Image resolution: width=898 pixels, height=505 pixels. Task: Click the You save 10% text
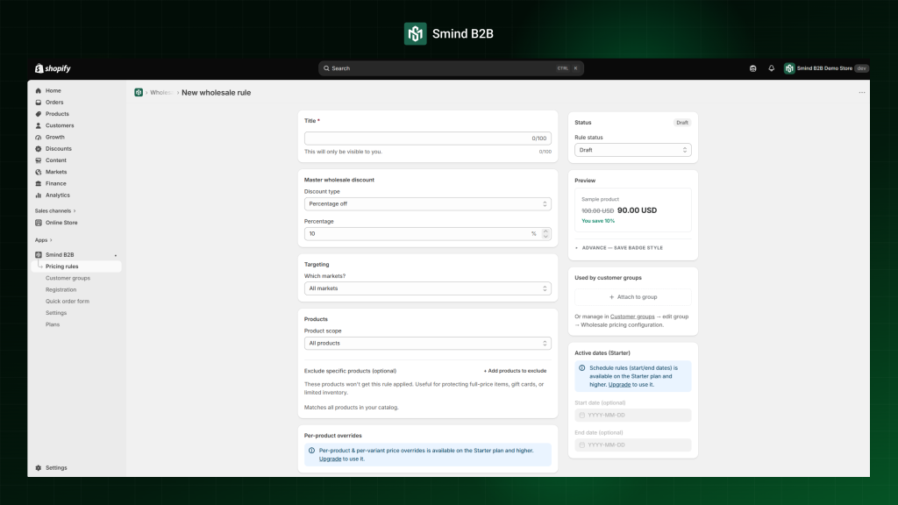(x=598, y=221)
